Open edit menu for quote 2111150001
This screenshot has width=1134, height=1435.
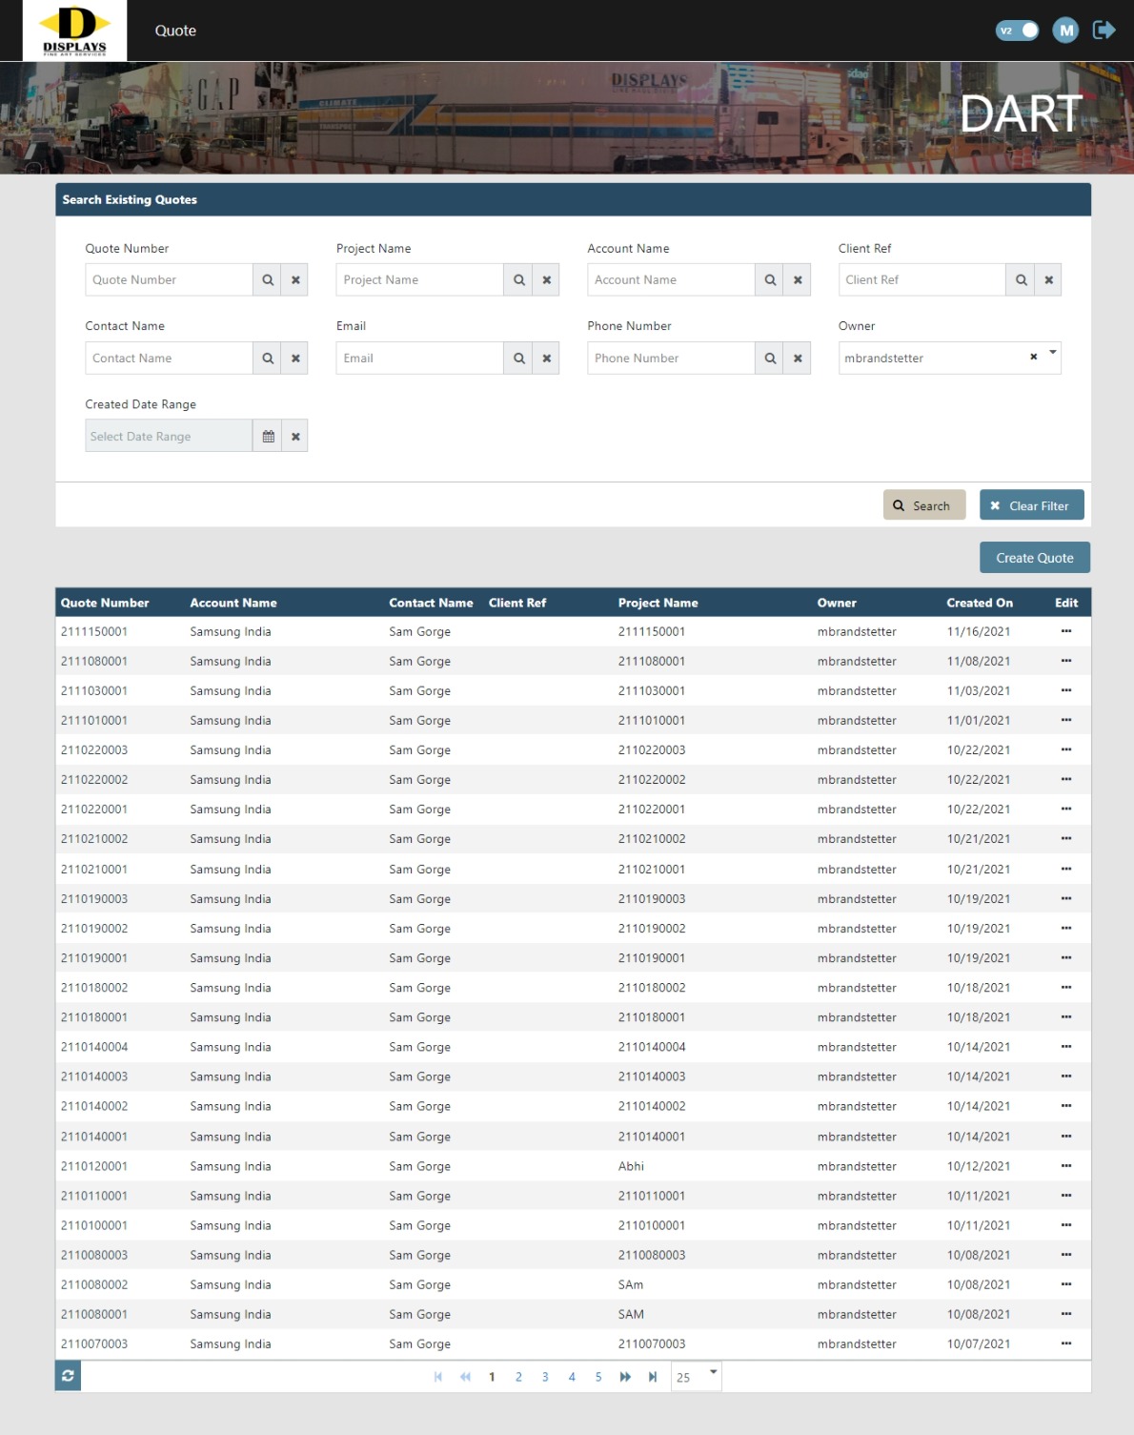click(x=1065, y=631)
